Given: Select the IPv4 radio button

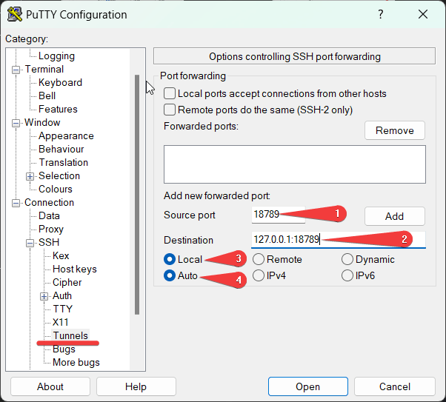Looking at the screenshot, I should [x=259, y=275].
